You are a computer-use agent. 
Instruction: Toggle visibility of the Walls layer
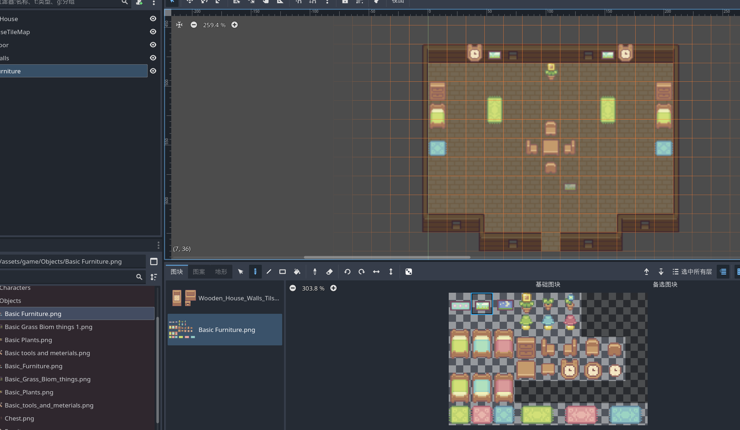153,58
